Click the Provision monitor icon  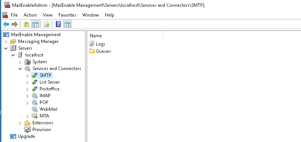[x=28, y=130]
